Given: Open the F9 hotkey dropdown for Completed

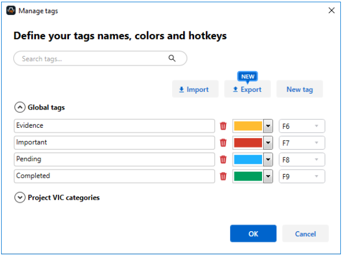Looking at the screenshot, I should 302,176.
